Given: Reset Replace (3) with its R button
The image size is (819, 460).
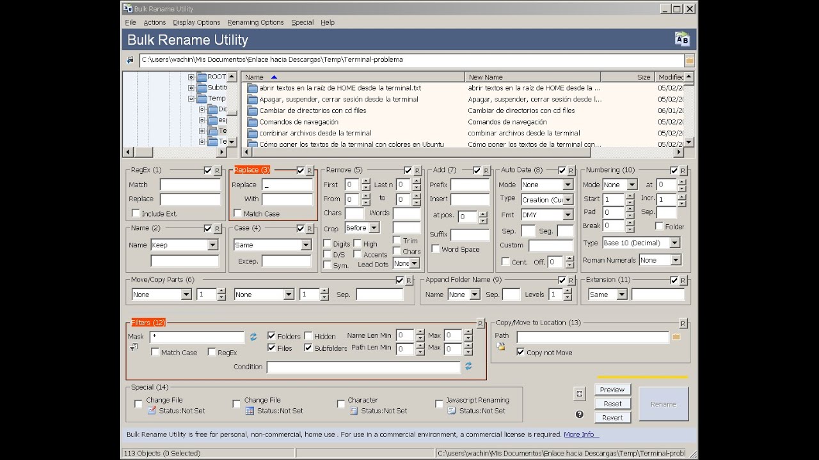Looking at the screenshot, I should 310,171.
